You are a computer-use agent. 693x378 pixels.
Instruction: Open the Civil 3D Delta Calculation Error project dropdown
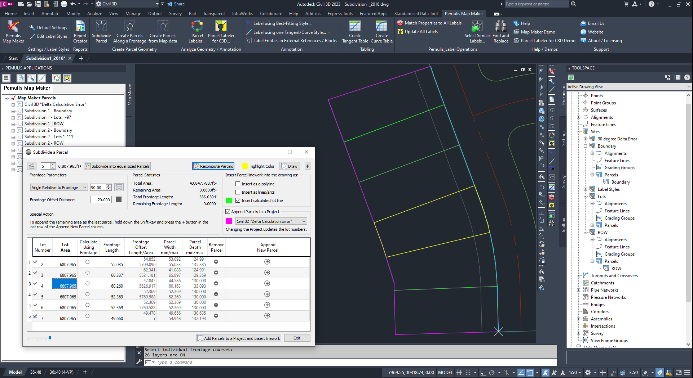tap(271, 221)
